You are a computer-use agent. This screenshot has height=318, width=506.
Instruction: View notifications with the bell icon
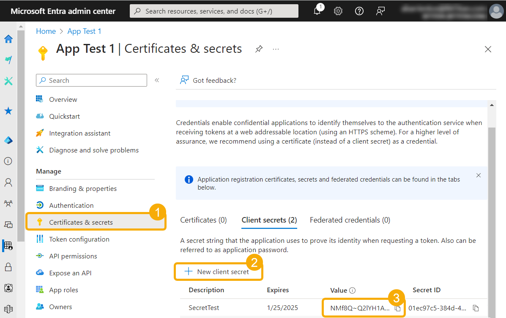[317, 11]
